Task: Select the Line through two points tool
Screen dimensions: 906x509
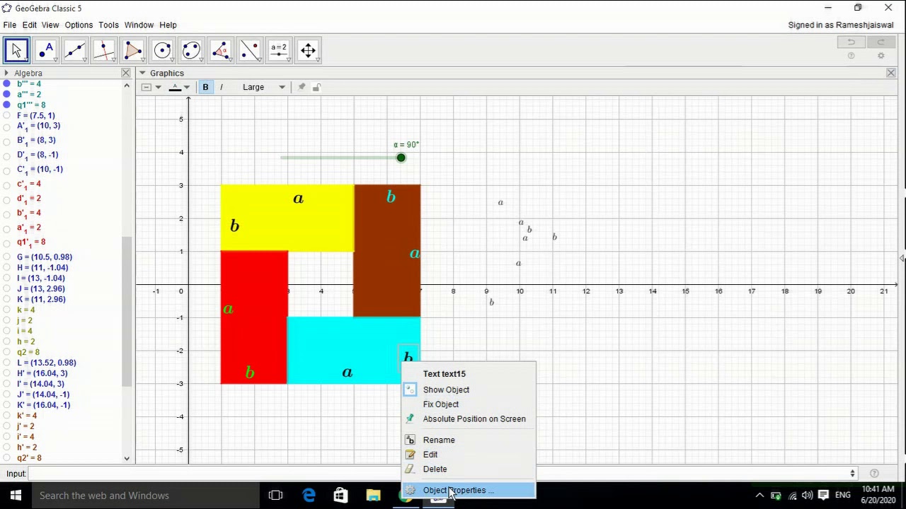Action: 74,50
